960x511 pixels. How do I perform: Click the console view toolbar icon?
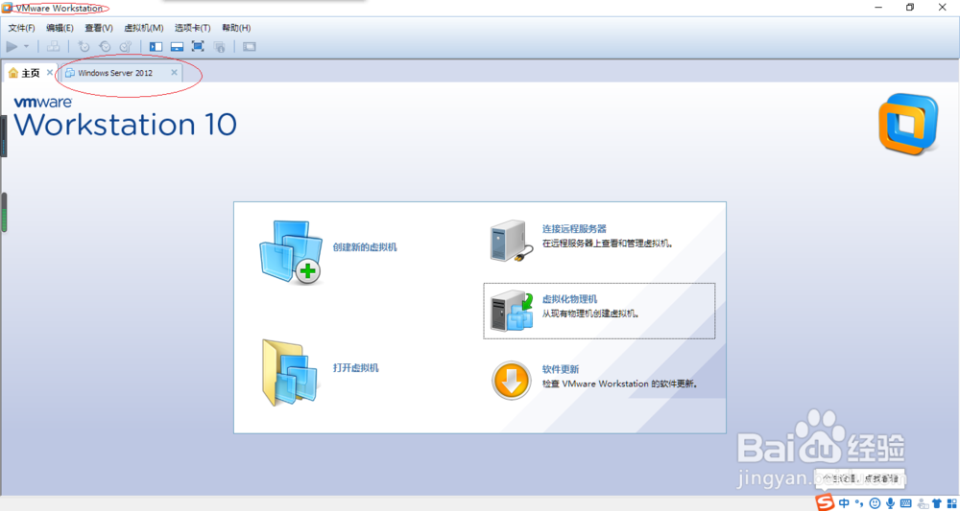[x=250, y=46]
